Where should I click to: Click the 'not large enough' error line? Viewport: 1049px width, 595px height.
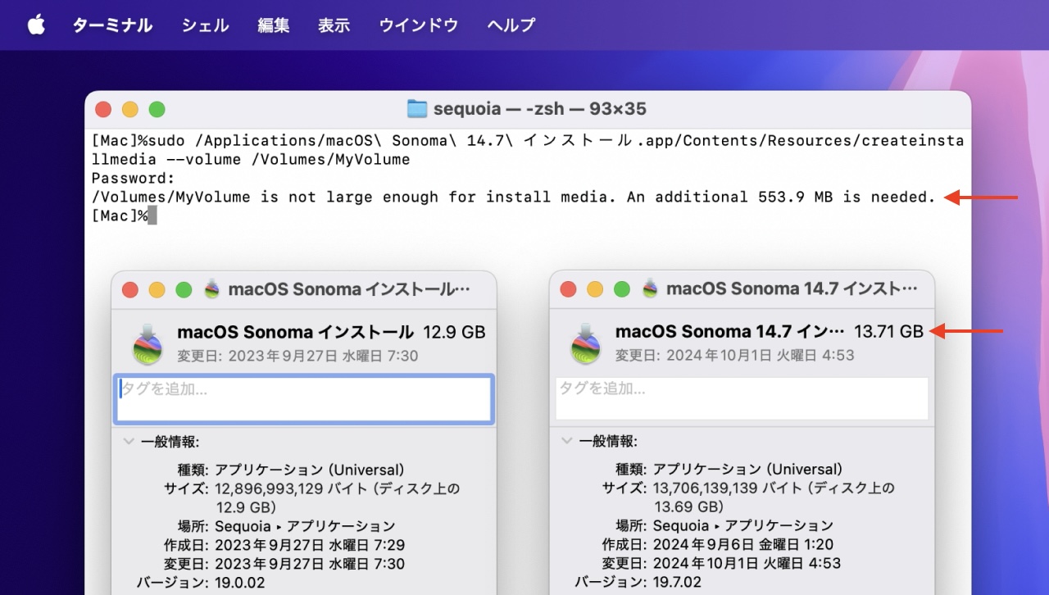coord(513,197)
